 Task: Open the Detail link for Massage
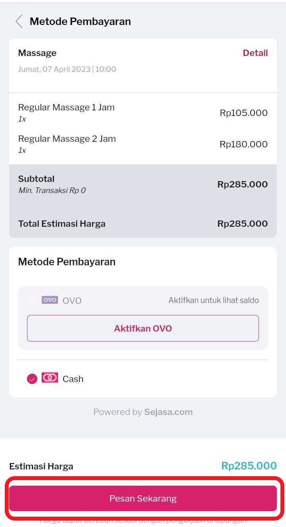click(255, 53)
